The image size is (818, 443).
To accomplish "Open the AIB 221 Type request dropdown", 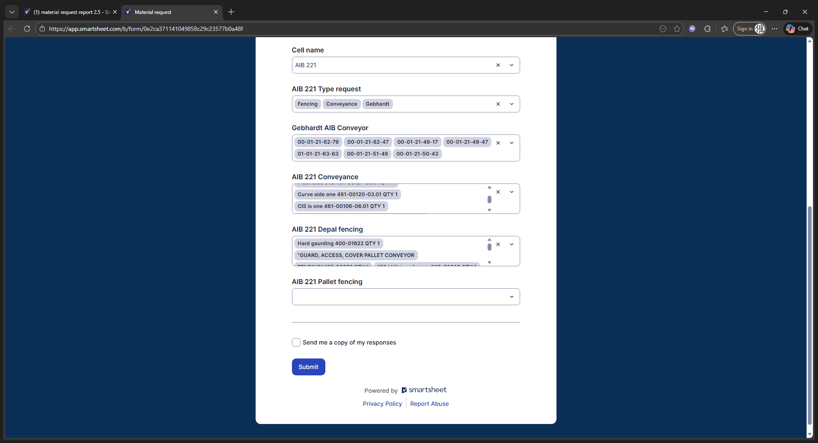I will [512, 104].
